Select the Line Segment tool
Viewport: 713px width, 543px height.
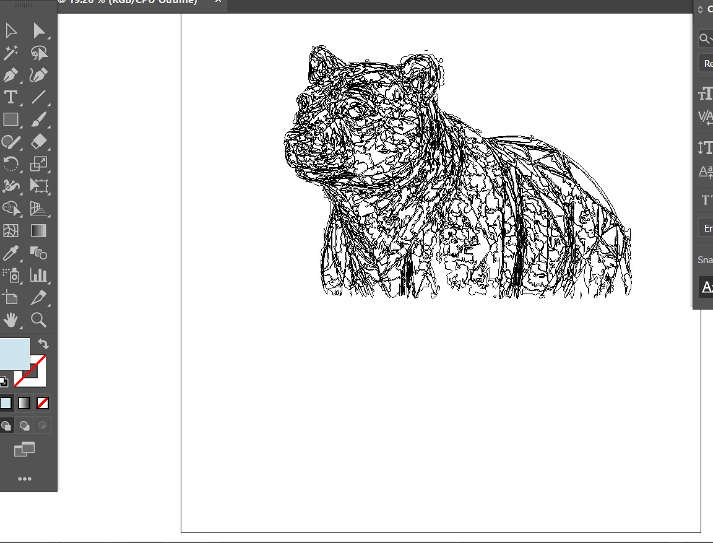pos(39,97)
